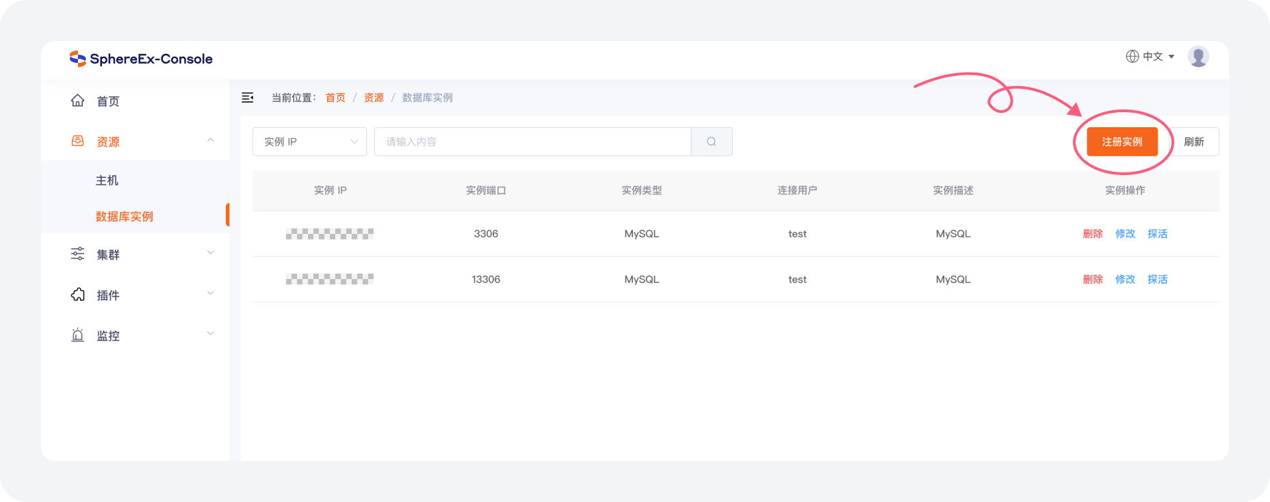Click the magnifier search button
The image size is (1270, 502).
(712, 142)
